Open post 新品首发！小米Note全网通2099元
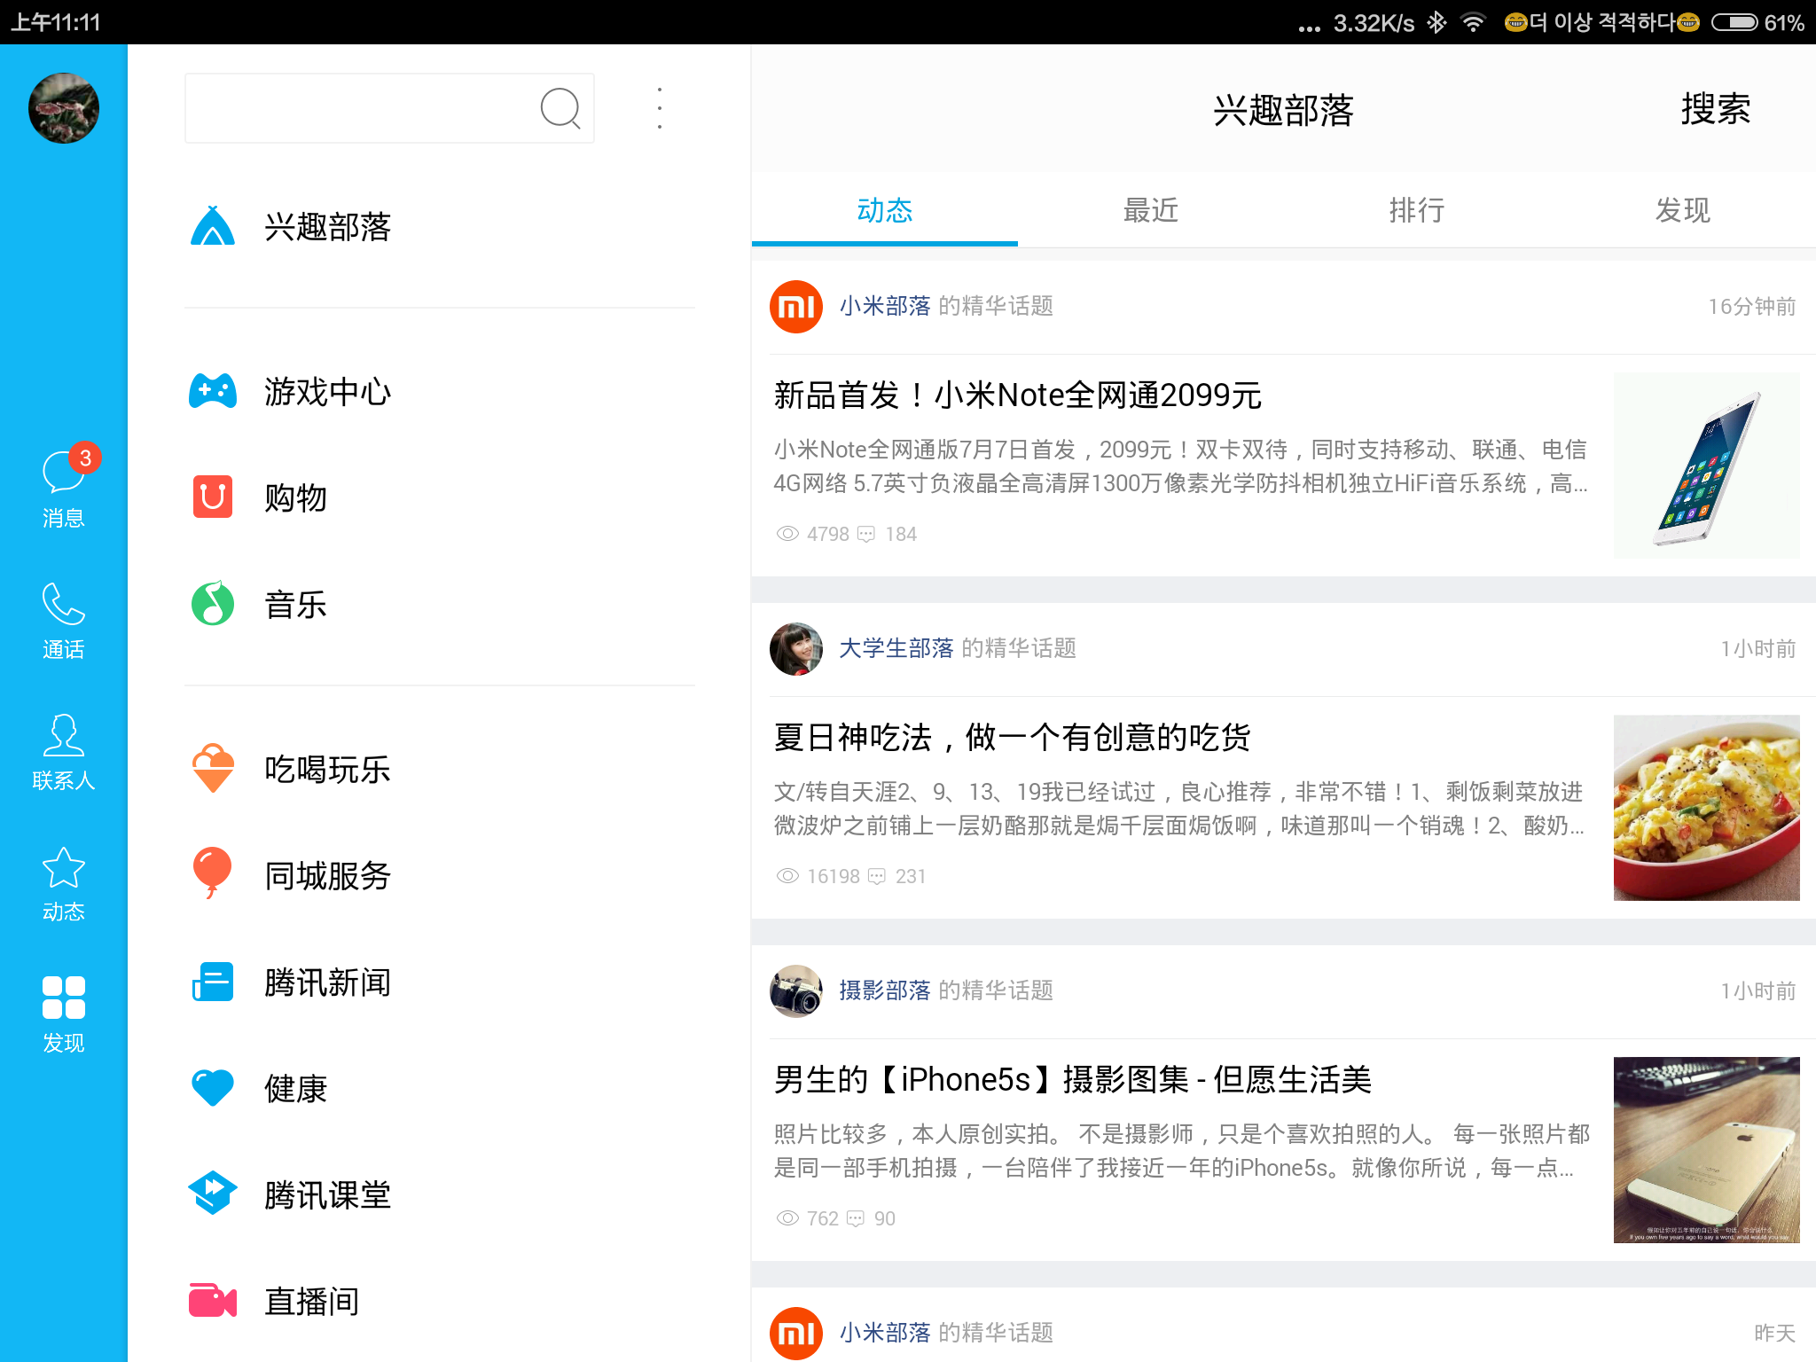Viewport: 1816px width, 1362px height. pos(1018,395)
